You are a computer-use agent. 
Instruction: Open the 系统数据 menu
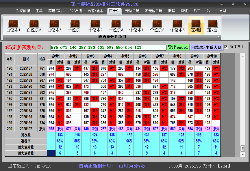click(x=23, y=11)
